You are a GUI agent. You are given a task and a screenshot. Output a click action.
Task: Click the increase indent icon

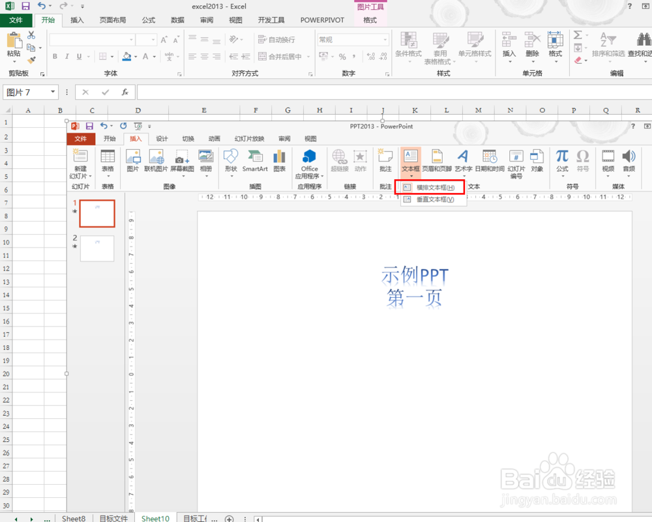pos(246,56)
